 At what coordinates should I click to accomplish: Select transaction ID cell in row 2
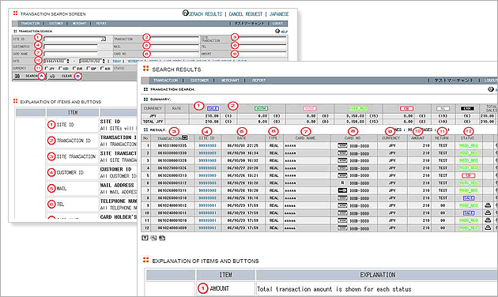pyautogui.click(x=172, y=153)
